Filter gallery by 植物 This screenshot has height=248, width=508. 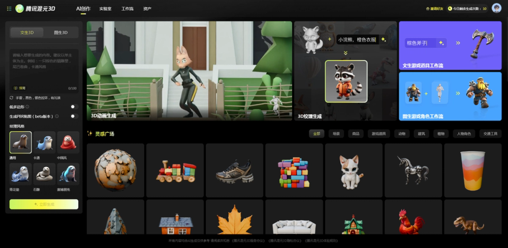[441, 134]
